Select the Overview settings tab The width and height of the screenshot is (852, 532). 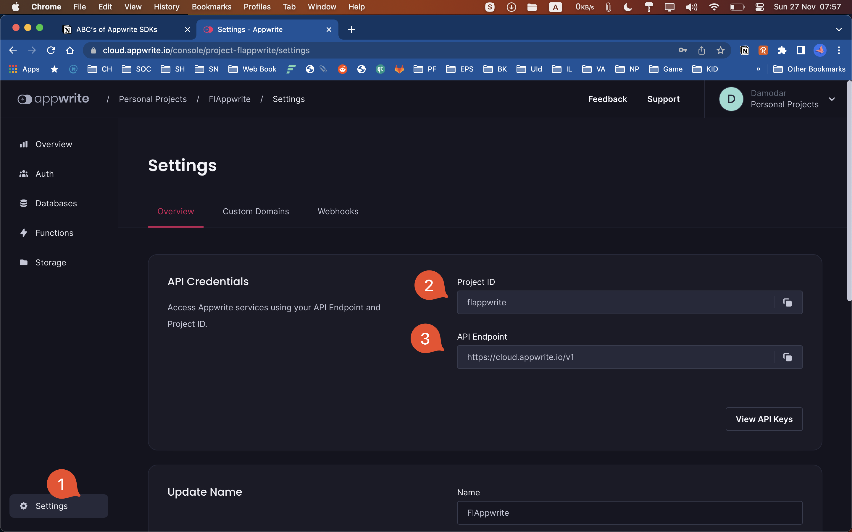pyautogui.click(x=176, y=211)
